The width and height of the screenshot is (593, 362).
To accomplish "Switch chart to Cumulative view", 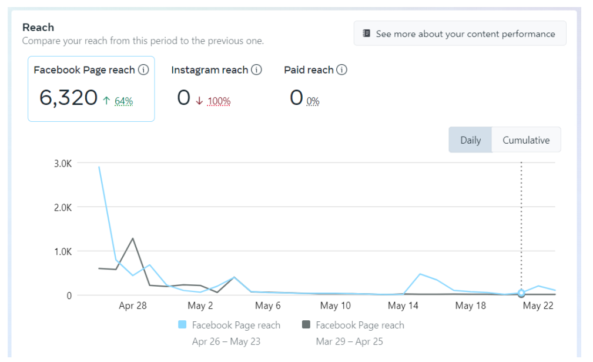I will [x=526, y=140].
